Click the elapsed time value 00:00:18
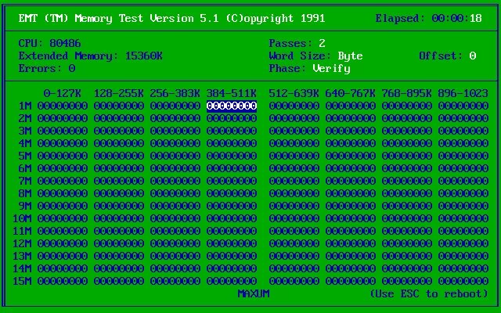The width and height of the screenshot is (501, 313). [x=457, y=18]
